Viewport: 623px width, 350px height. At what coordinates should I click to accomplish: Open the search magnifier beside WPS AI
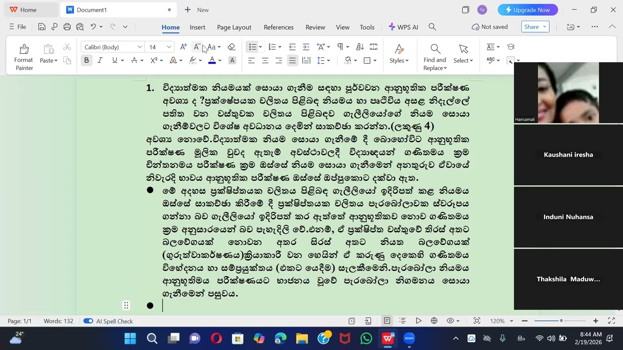click(432, 27)
